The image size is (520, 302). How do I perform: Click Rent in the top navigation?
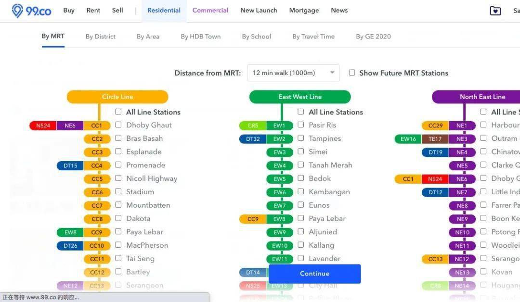(x=93, y=10)
